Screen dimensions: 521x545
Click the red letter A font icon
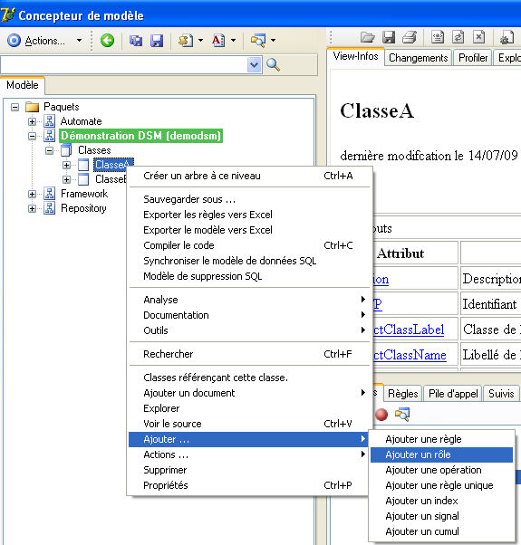(218, 41)
